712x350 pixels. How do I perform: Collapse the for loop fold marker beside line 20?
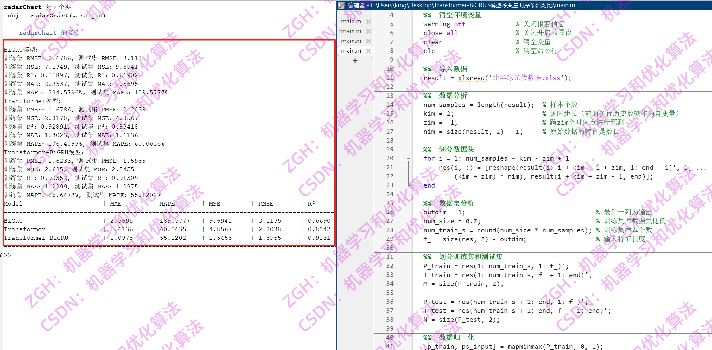[x=408, y=158]
